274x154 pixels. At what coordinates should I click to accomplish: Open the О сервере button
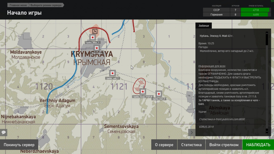tap(164, 145)
